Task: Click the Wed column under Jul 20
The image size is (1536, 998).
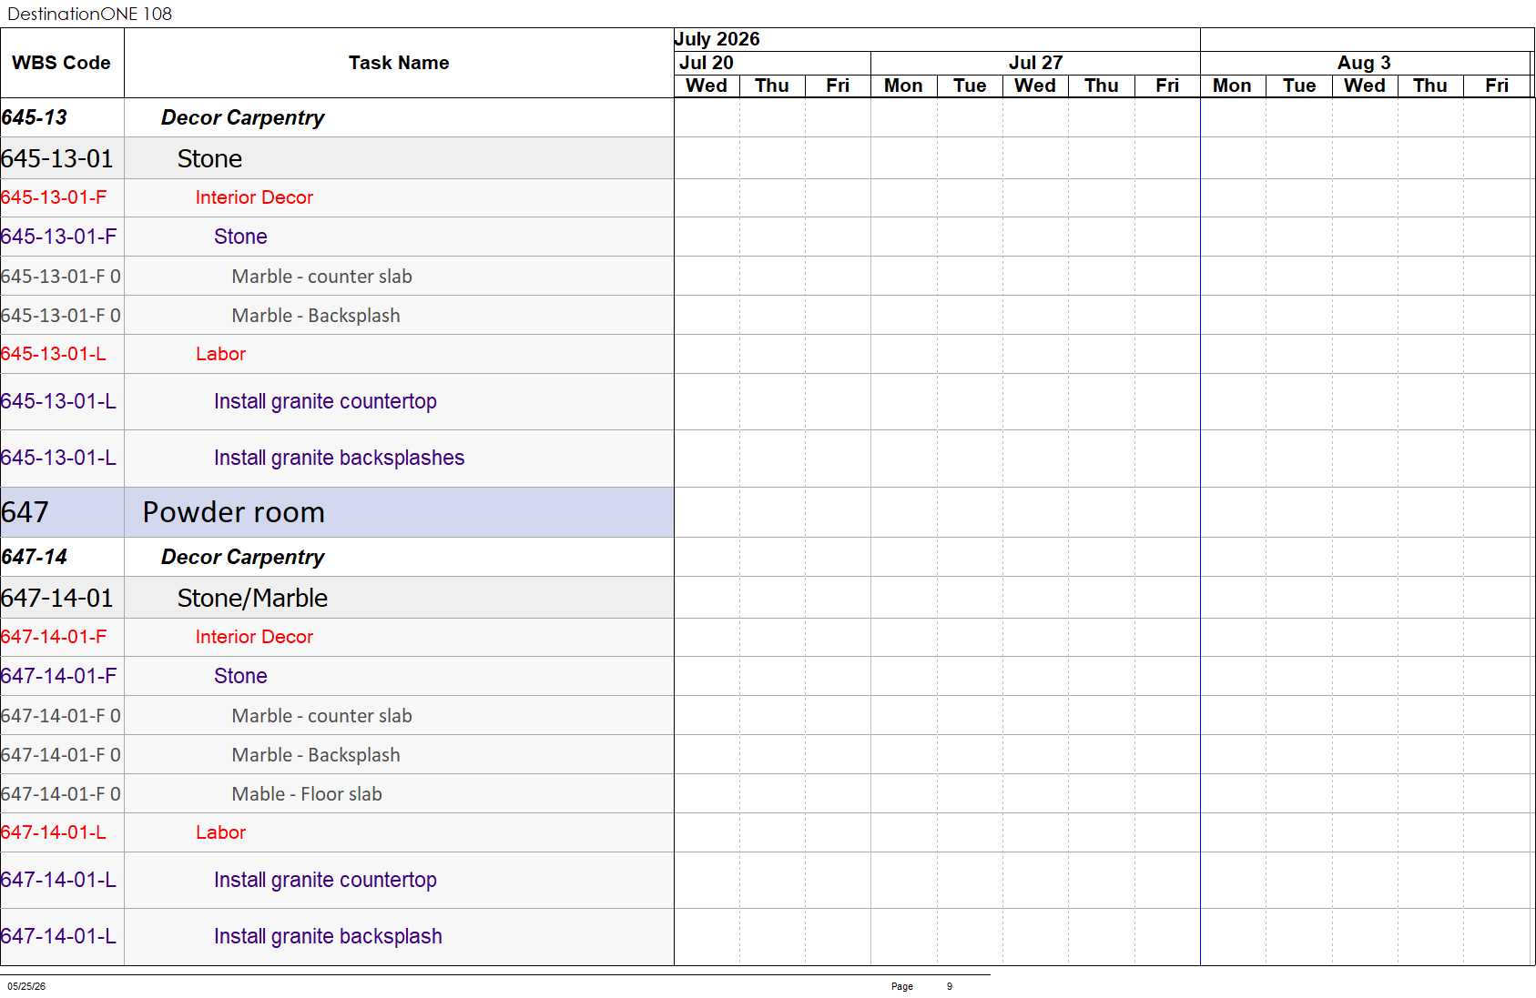Action: [707, 86]
